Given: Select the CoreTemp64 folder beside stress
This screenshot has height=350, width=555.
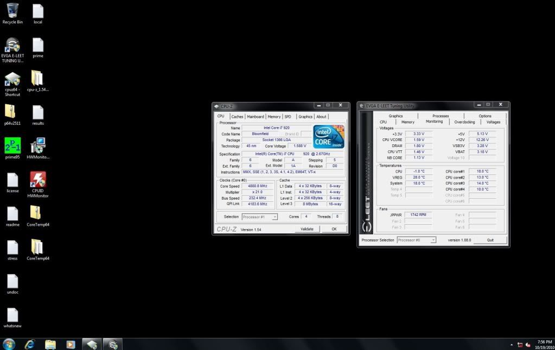Looking at the screenshot, I should (38, 250).
